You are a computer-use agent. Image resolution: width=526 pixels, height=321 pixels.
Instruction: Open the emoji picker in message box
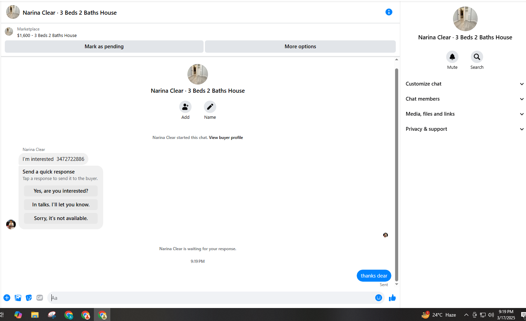click(378, 298)
